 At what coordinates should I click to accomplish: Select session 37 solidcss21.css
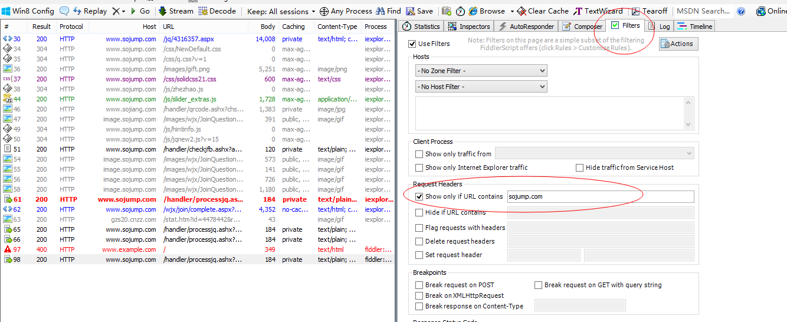click(197, 79)
